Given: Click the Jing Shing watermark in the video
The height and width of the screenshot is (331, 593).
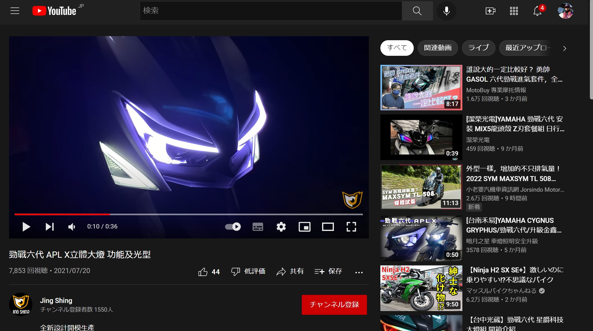Looking at the screenshot, I should 352,200.
